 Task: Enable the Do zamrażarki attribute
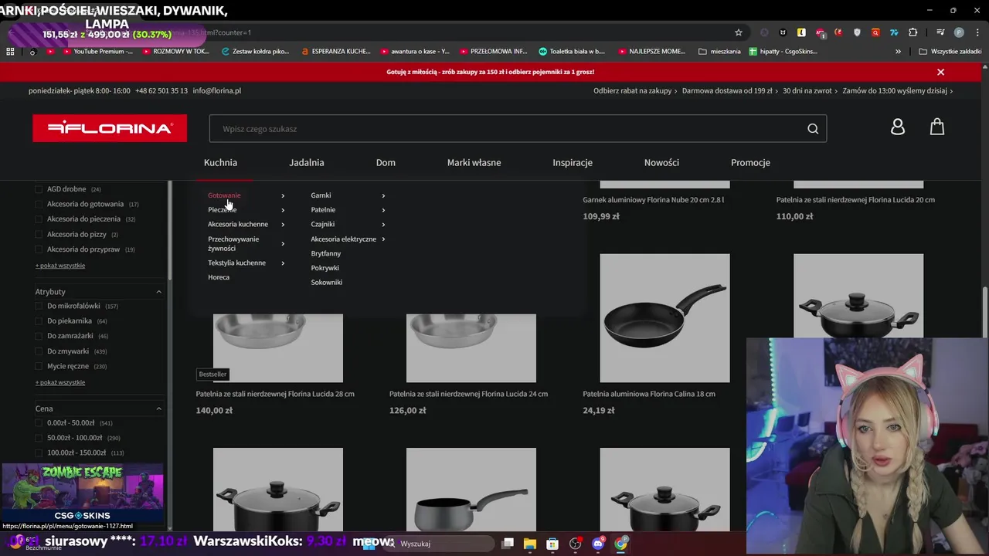(39, 336)
